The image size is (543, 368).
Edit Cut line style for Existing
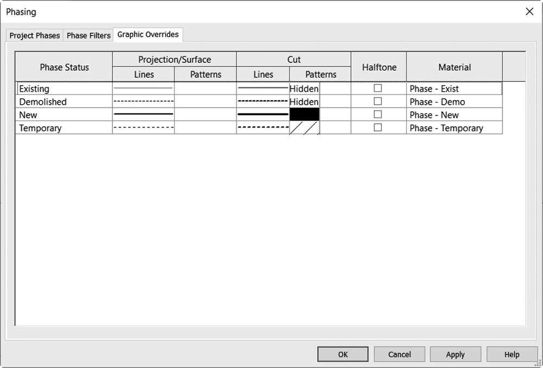click(263, 88)
